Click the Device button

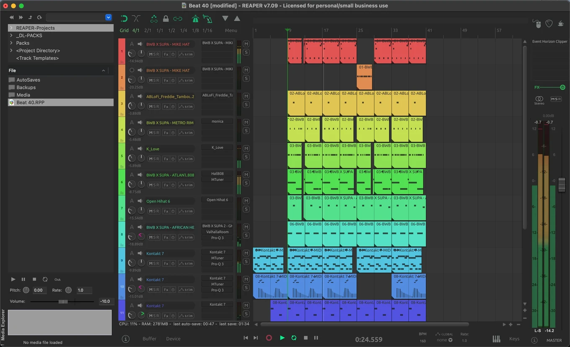pyautogui.click(x=173, y=339)
